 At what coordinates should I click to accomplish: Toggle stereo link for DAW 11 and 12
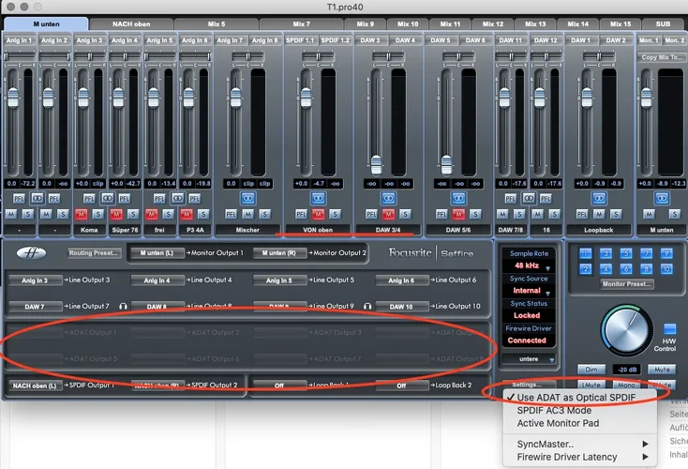pyautogui.click(x=529, y=199)
